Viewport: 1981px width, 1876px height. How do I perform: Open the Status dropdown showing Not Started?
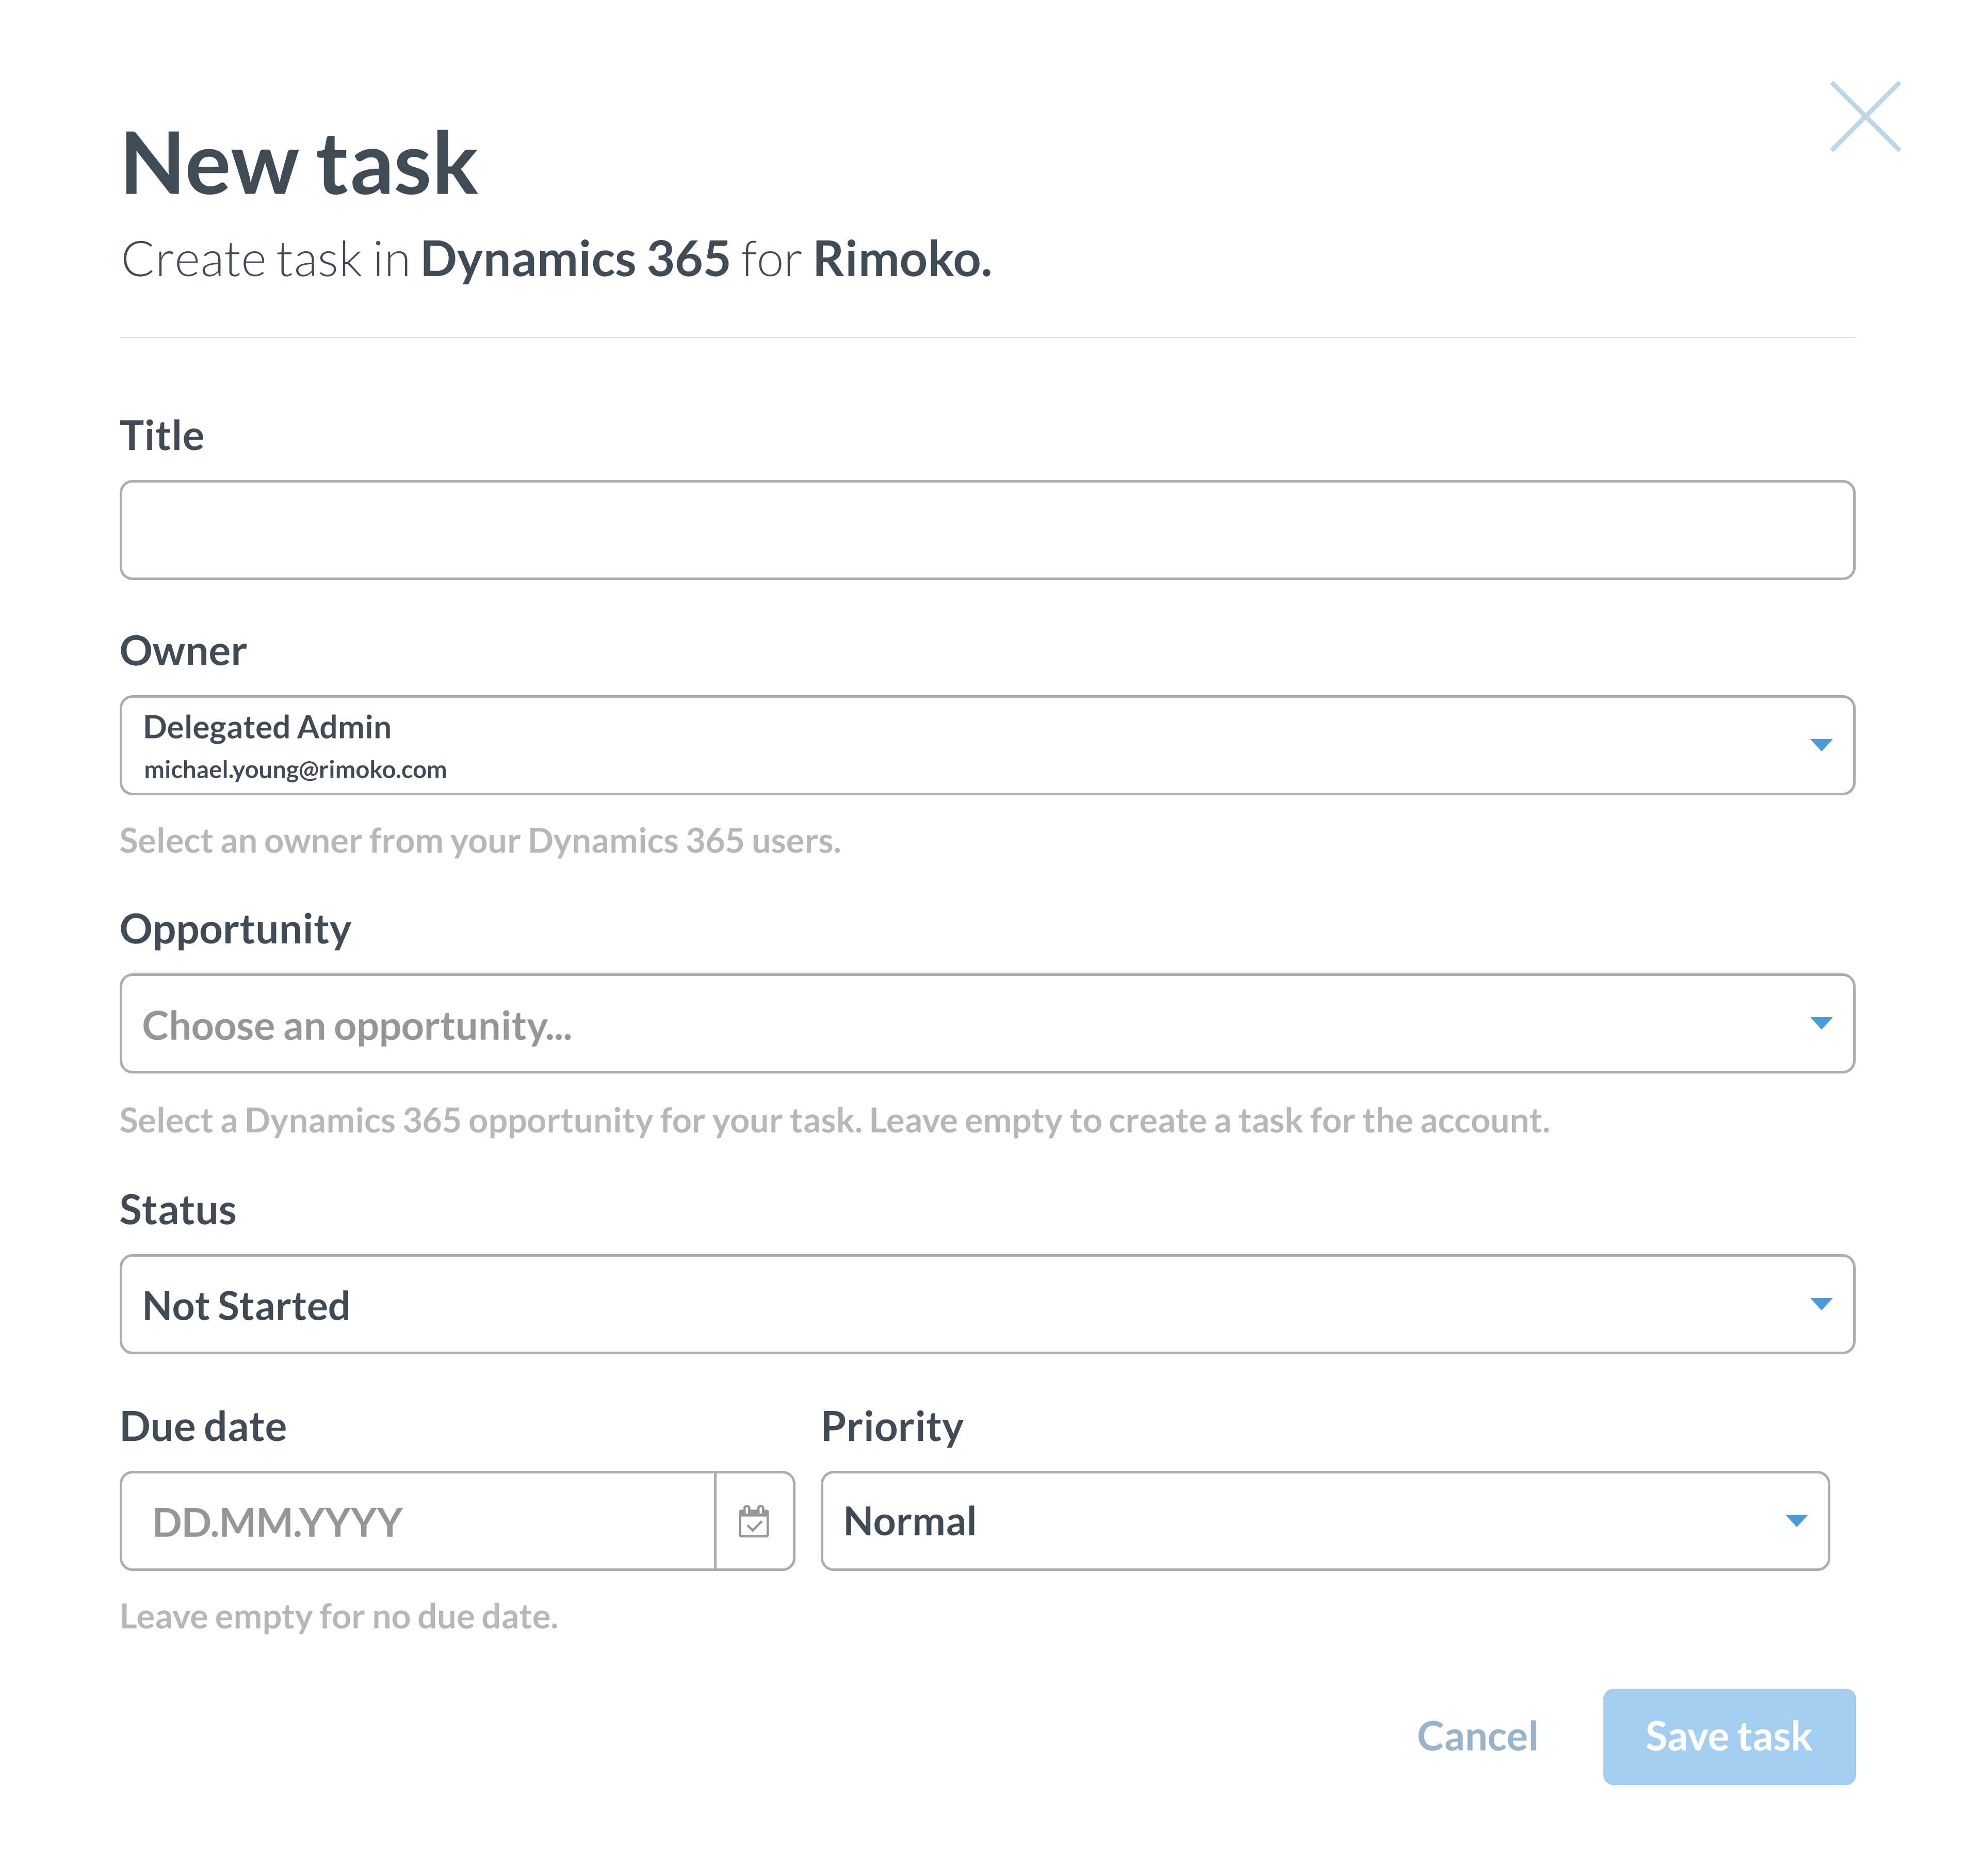click(986, 1304)
